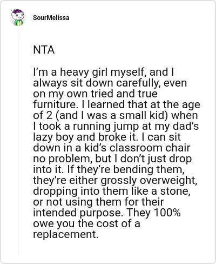The image size is (216, 264).
Task: Click the word "carefully" in the comment
Action: 138,83
